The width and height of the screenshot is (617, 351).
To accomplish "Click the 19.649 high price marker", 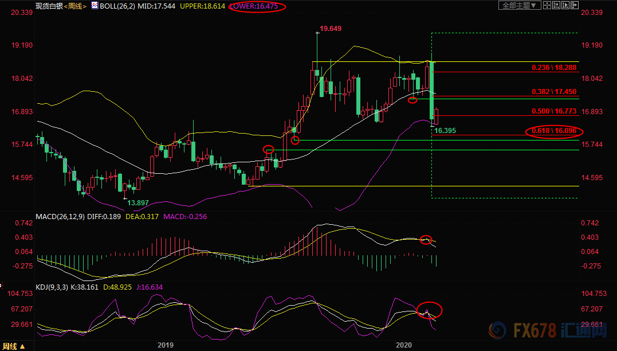I will point(331,29).
